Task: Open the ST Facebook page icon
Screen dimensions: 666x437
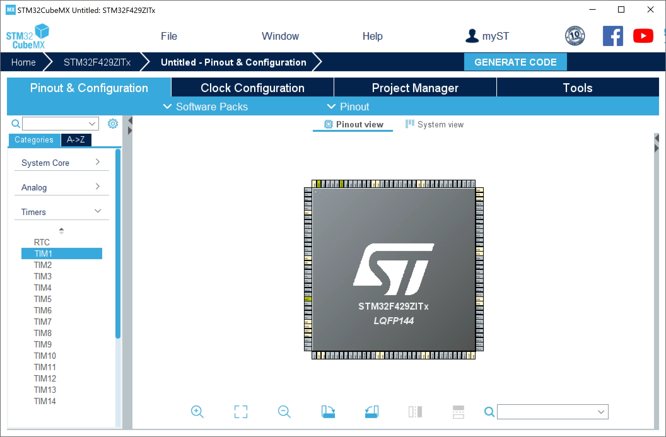Action: coord(613,36)
